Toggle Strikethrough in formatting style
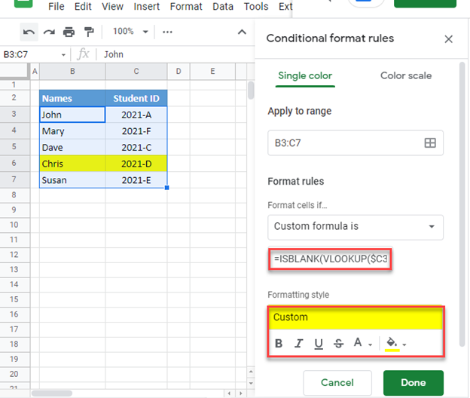Image resolution: width=470 pixels, height=398 pixels. tap(338, 344)
